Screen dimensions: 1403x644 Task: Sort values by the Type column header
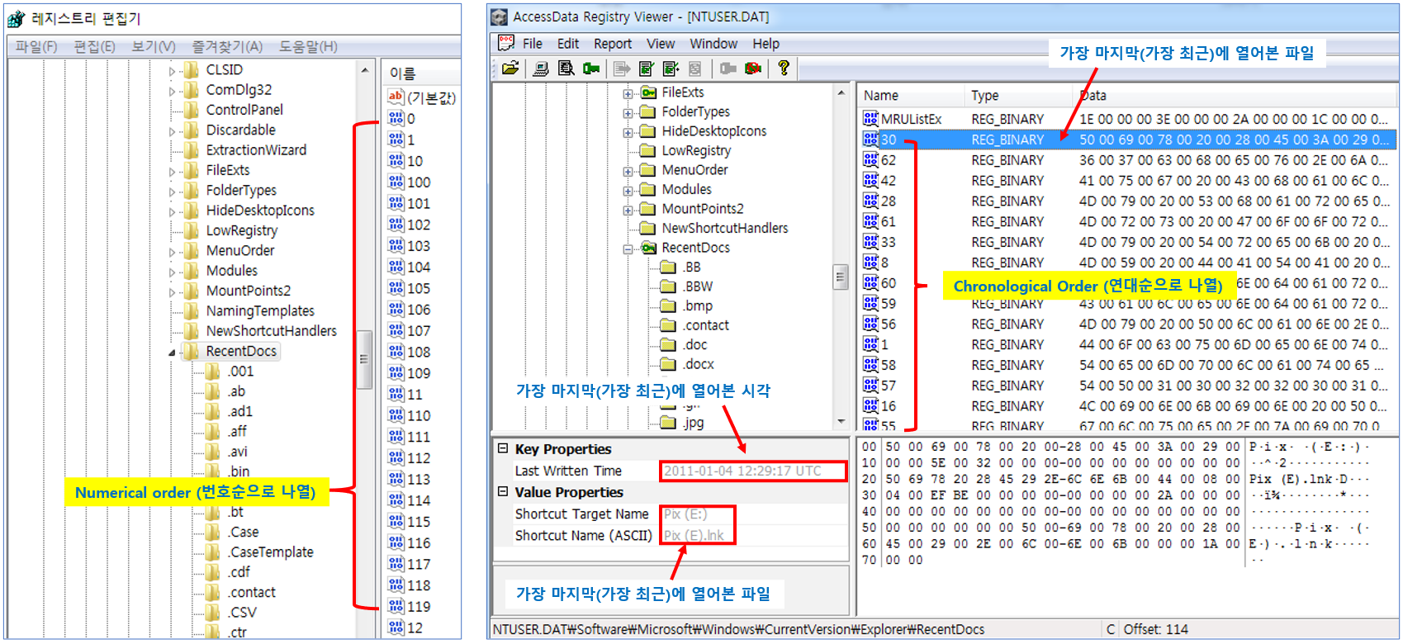click(x=1017, y=95)
